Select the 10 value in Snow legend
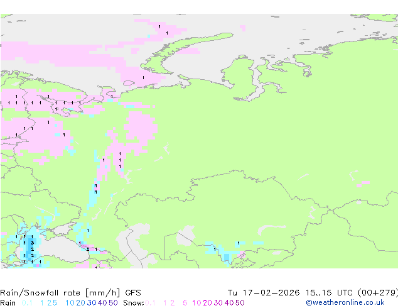The width and height of the screenshot is (398, 308). [x=196, y=303]
